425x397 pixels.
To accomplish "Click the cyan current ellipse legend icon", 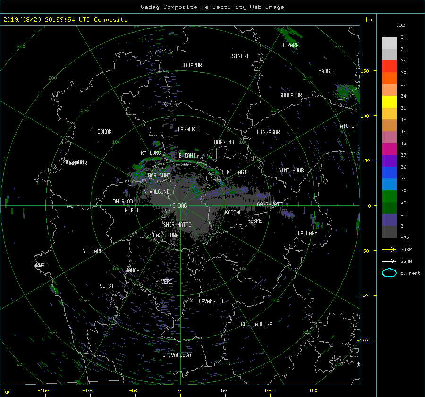I will point(389,273).
